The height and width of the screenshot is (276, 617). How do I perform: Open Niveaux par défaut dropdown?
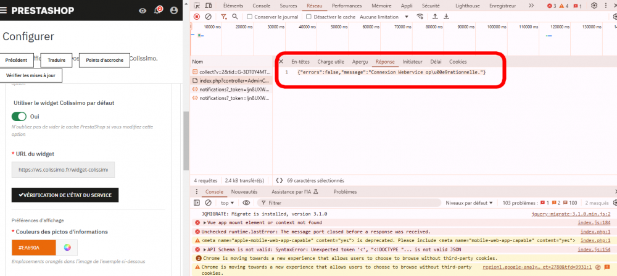click(x=469, y=203)
